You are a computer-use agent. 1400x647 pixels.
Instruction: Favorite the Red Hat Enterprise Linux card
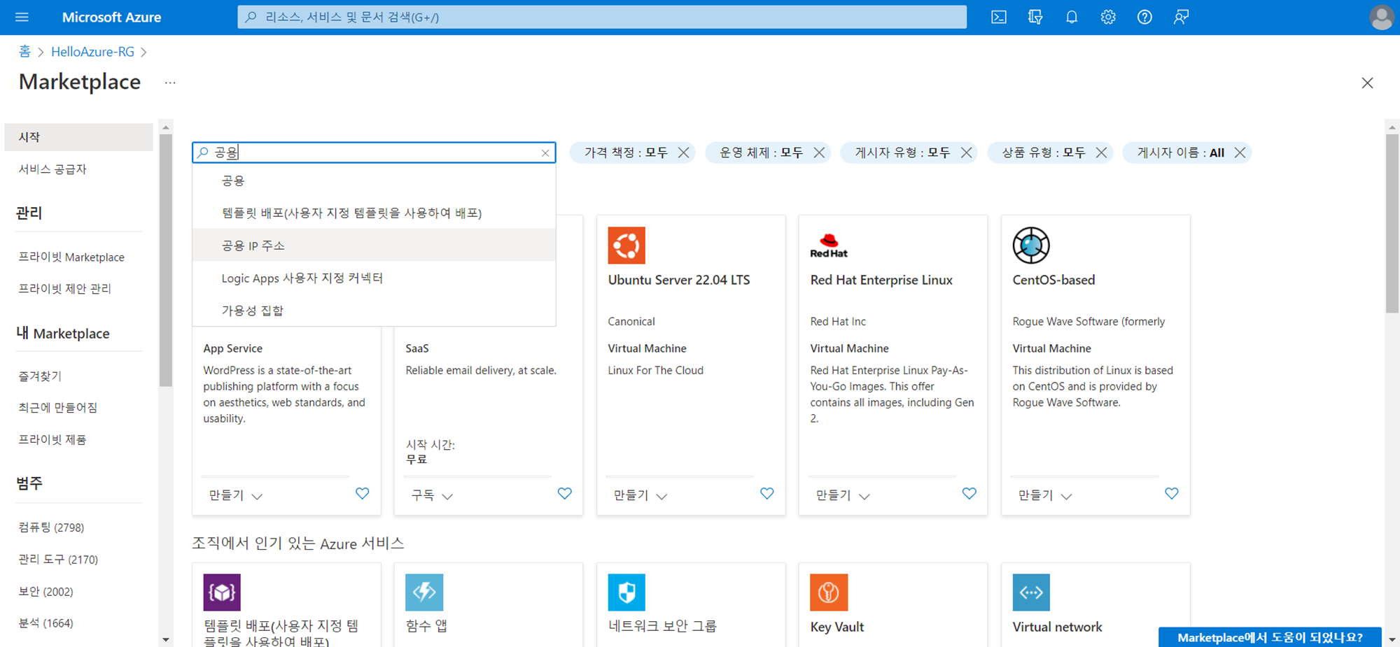coord(969,494)
